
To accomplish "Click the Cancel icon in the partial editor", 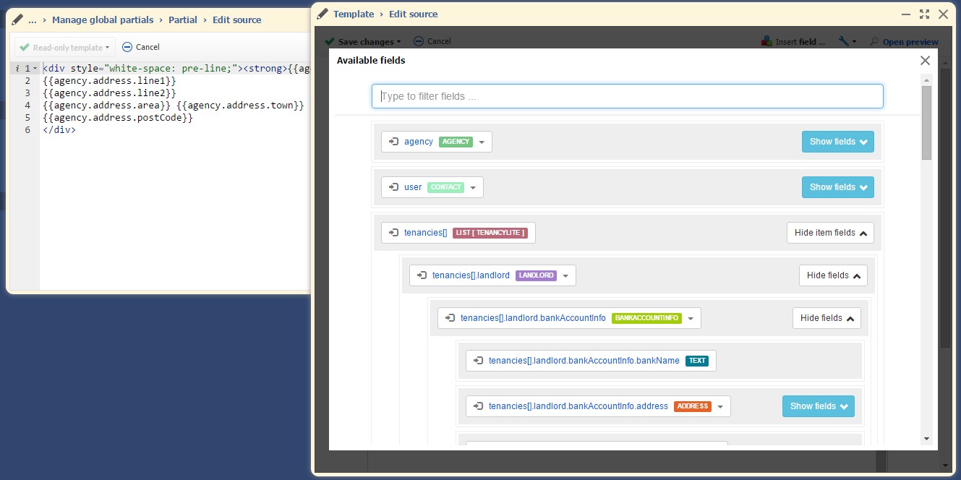I will [x=127, y=47].
